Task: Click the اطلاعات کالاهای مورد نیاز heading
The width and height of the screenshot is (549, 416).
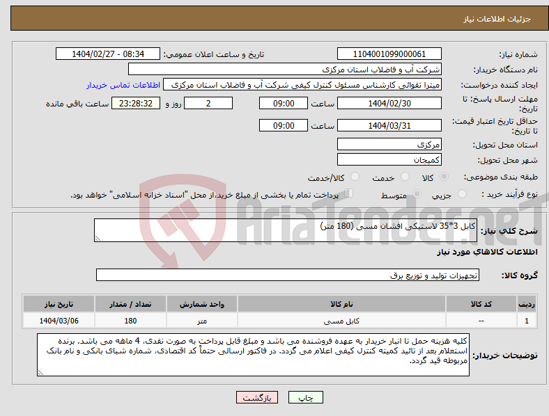Action: [487, 252]
